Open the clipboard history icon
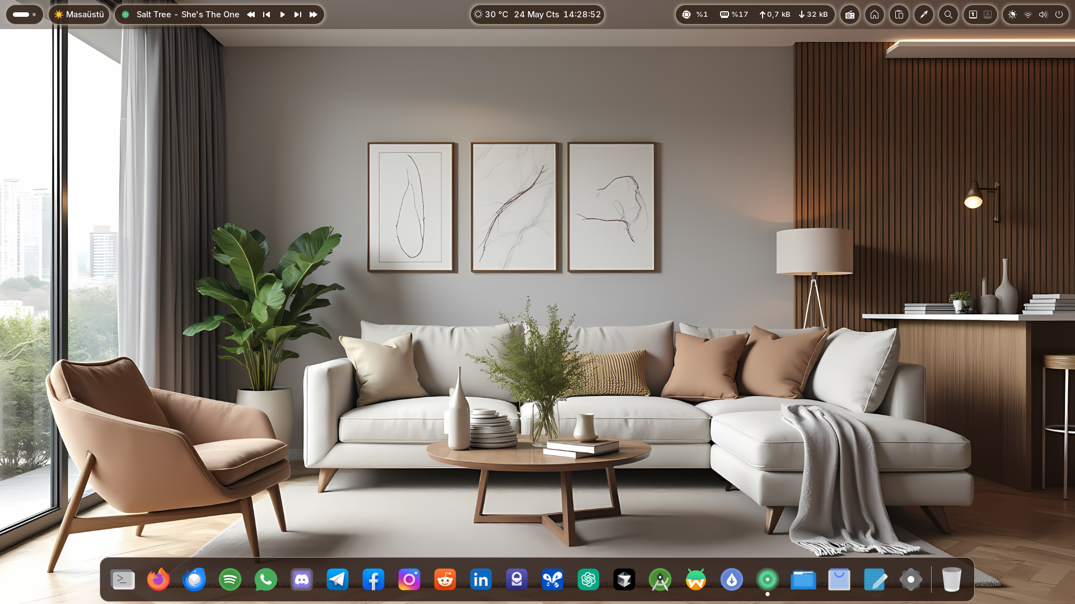 (899, 15)
